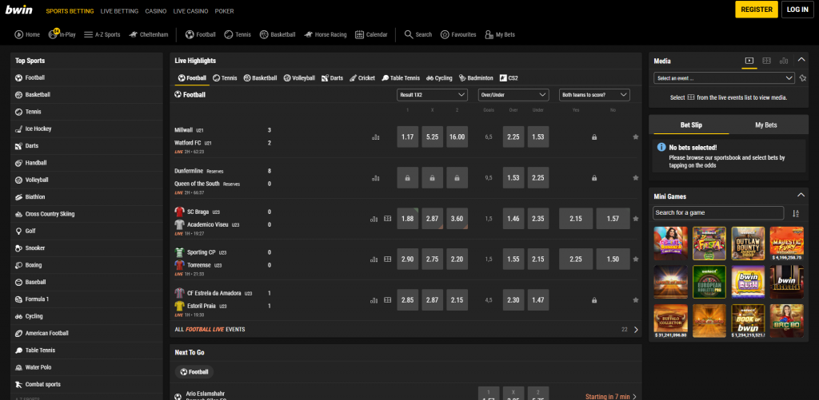Select SC Braga draw odds 2.87
Viewport: 819px width, 400px height.
point(432,219)
